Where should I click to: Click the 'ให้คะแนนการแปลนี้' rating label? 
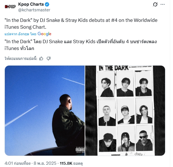pyautogui.click(x=21, y=59)
